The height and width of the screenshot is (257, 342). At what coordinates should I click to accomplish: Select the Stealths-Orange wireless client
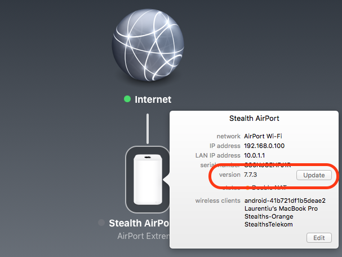click(269, 216)
